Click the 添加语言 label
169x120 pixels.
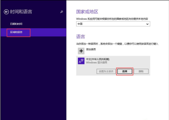pos(91,49)
